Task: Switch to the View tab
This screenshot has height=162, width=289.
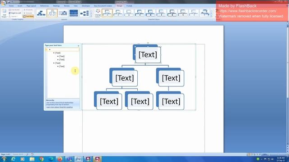Action: tap(75, 6)
